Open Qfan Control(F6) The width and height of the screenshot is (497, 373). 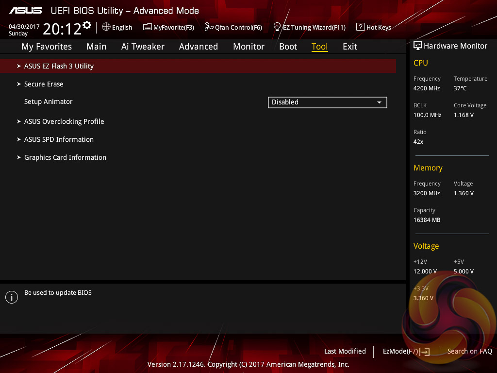coord(233,27)
